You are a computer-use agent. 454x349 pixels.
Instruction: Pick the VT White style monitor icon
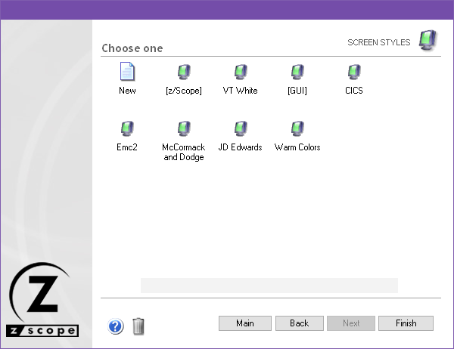[241, 72]
